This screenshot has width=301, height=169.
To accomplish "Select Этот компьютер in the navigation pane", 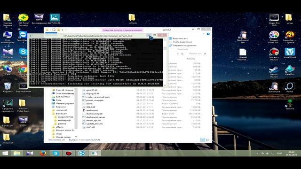I will click(63, 93).
